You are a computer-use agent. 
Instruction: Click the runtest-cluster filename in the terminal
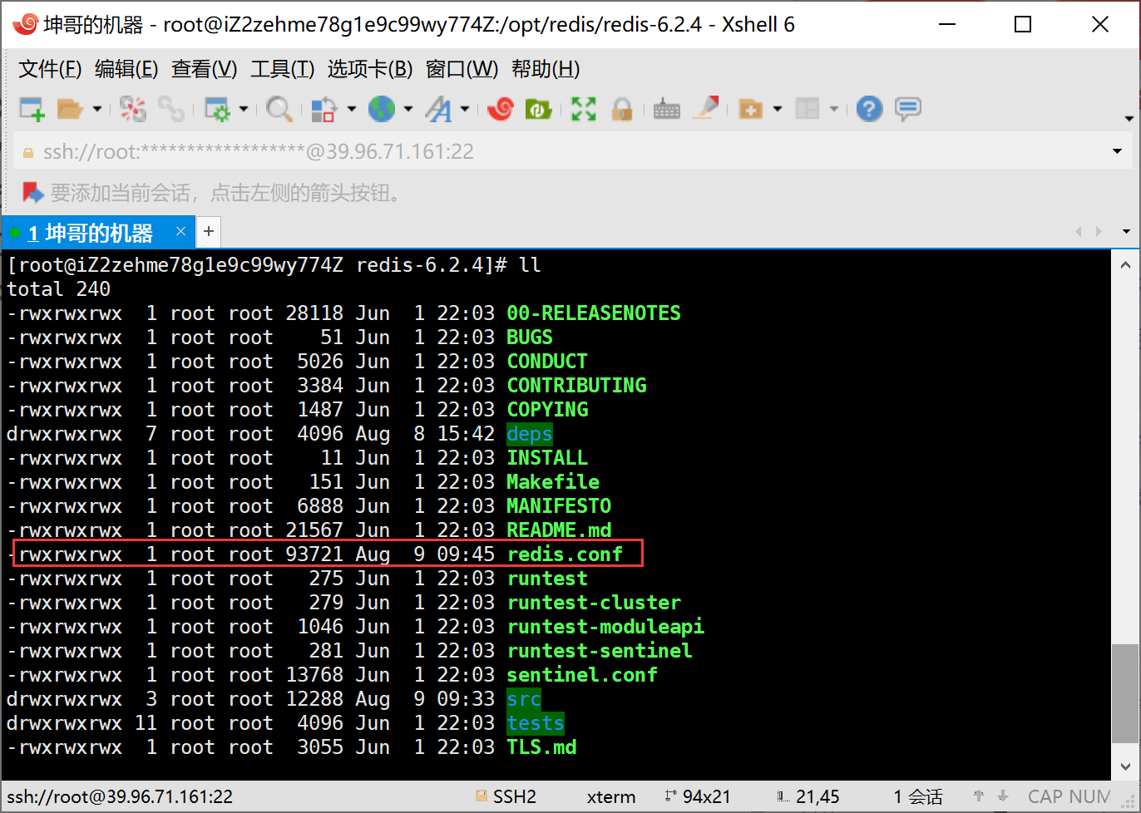(x=594, y=603)
